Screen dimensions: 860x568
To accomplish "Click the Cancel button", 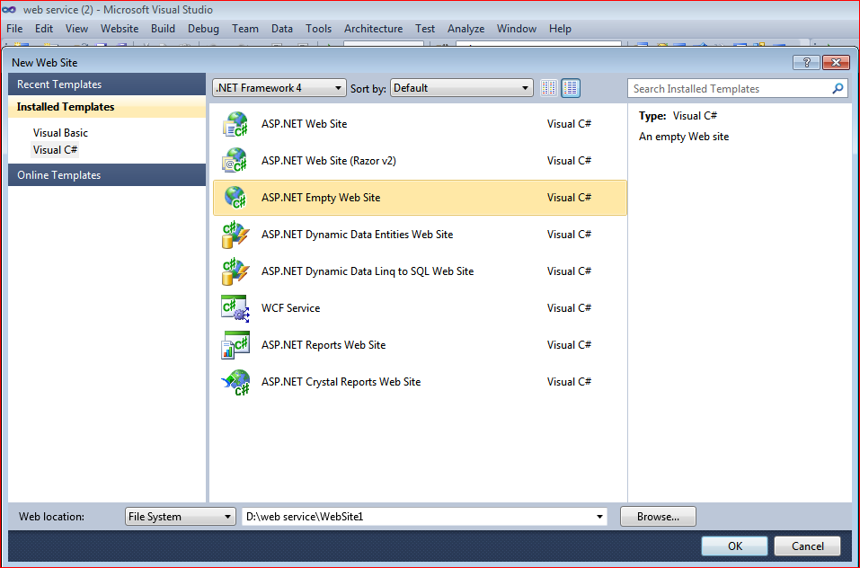I will point(807,546).
